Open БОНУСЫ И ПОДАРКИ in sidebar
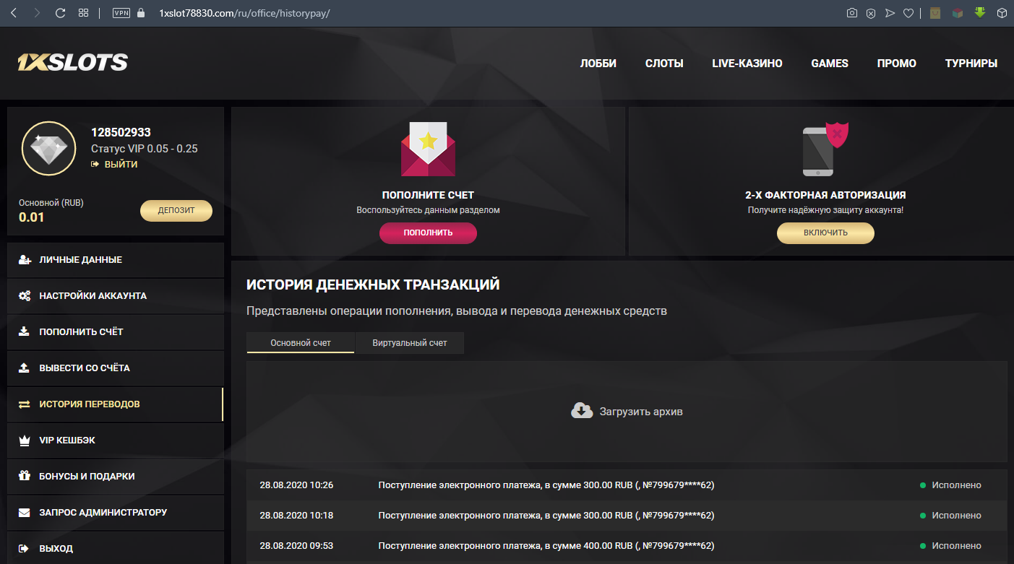The height and width of the screenshot is (564, 1014). point(116,477)
